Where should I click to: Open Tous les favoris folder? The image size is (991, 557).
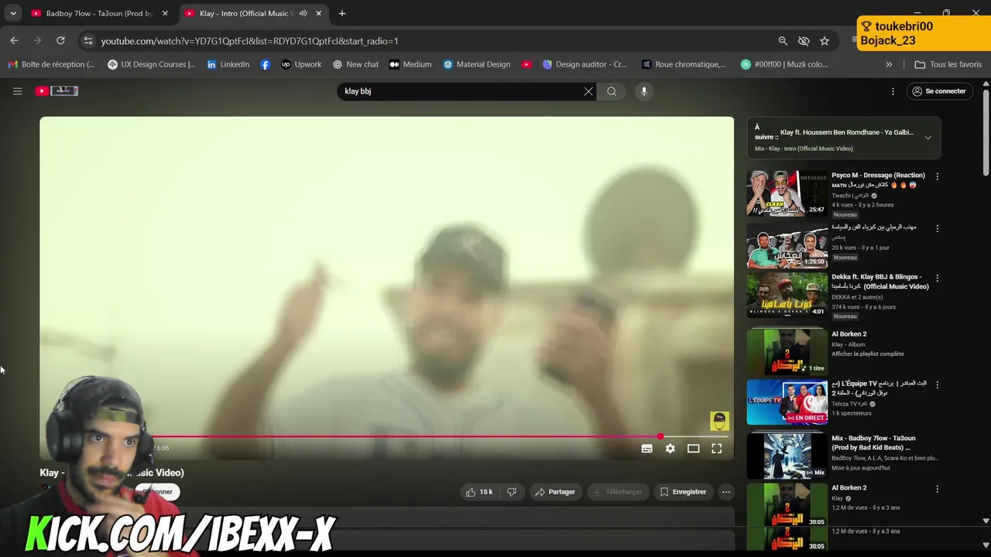[x=948, y=65]
